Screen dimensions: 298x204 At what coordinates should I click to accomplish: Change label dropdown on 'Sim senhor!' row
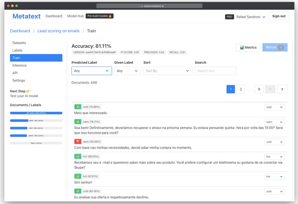click(274, 177)
